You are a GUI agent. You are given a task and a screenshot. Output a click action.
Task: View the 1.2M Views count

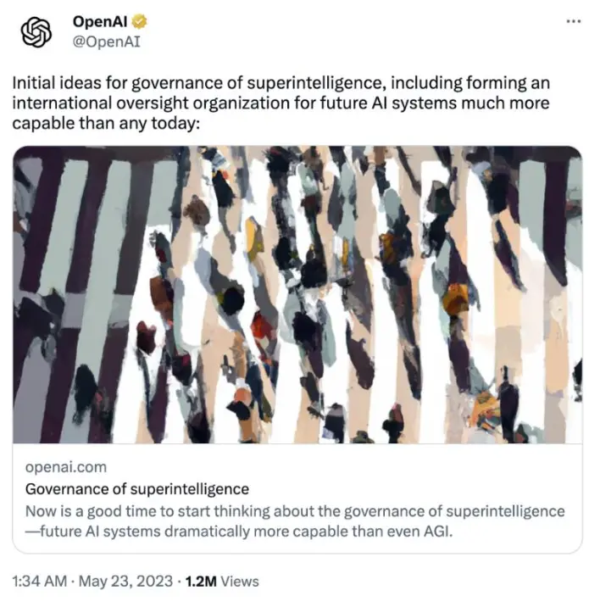click(x=222, y=581)
